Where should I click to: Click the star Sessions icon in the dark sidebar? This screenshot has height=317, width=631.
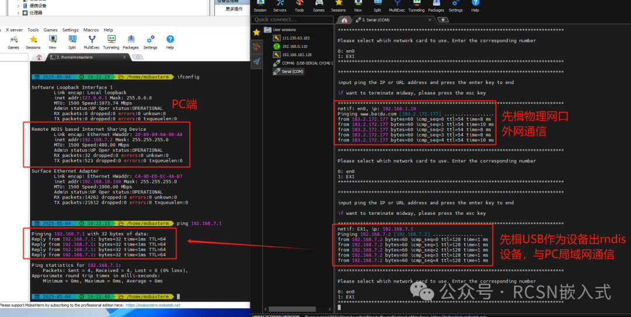pos(256,32)
